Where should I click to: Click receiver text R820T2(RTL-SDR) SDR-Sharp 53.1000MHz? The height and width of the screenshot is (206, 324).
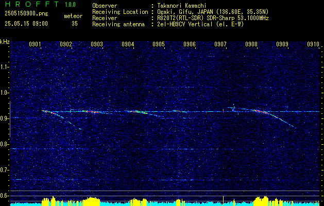tap(213, 18)
